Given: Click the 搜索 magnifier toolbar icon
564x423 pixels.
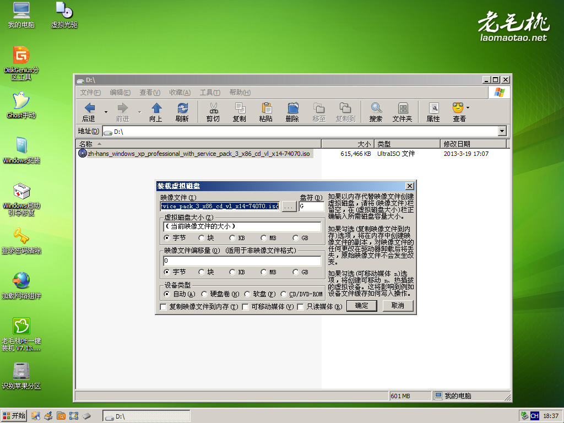Looking at the screenshot, I should (x=376, y=112).
